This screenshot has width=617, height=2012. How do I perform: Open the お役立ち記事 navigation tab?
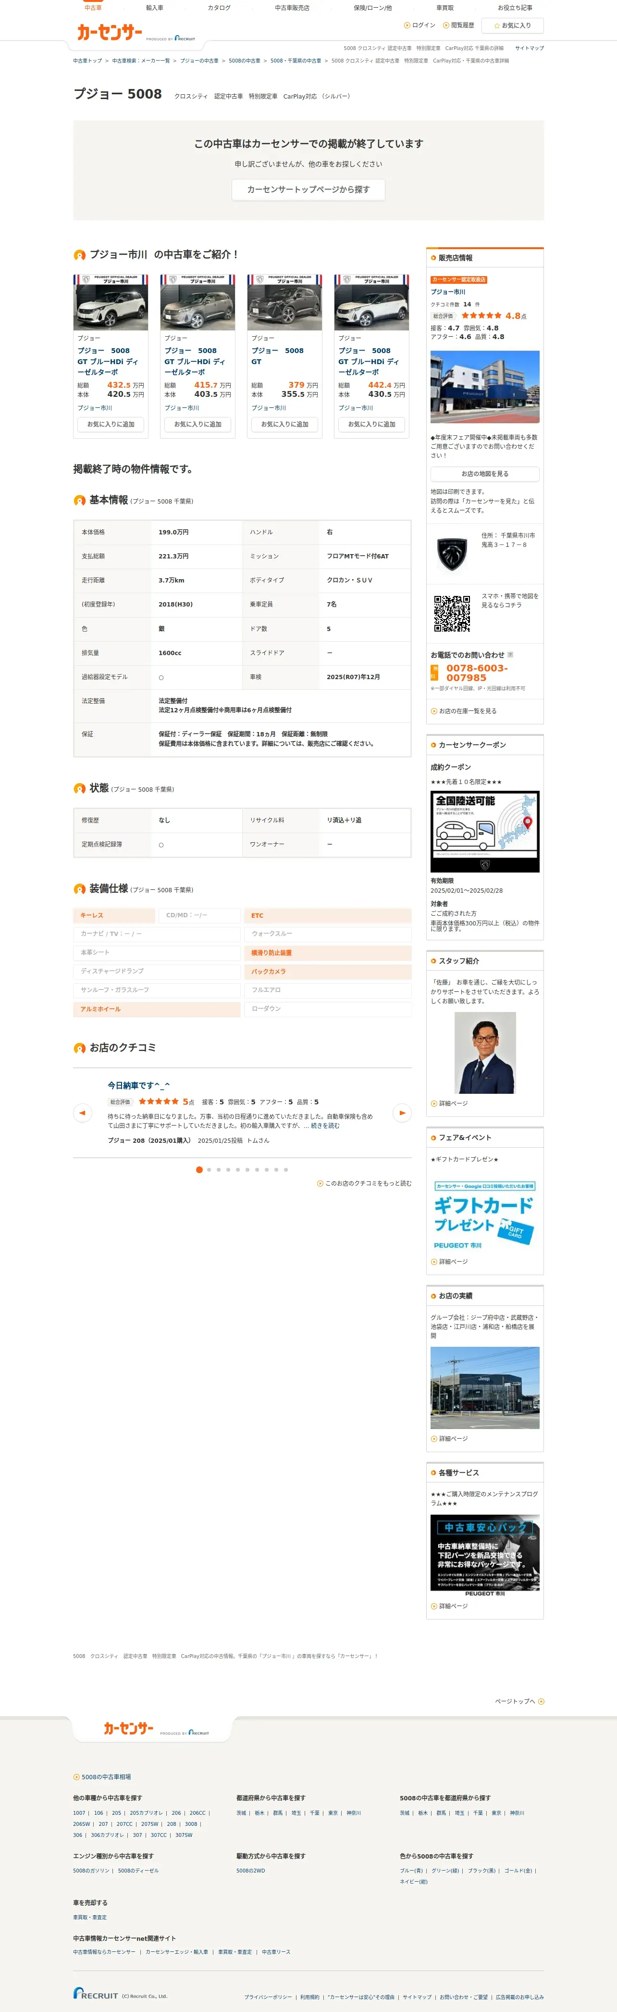coord(515,8)
